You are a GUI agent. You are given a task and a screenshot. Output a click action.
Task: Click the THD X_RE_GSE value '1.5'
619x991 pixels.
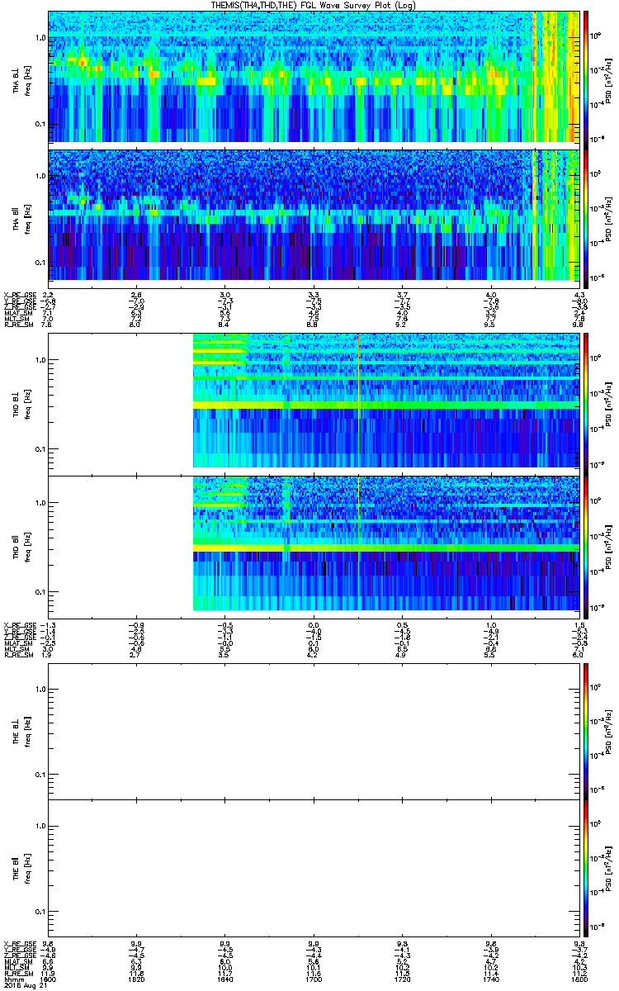(x=579, y=625)
